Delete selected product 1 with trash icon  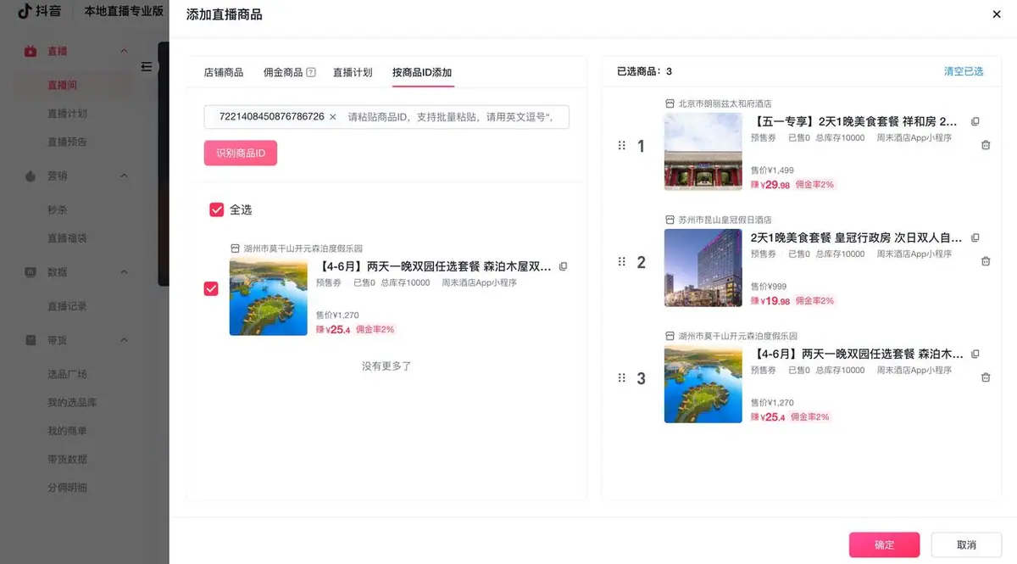point(986,145)
